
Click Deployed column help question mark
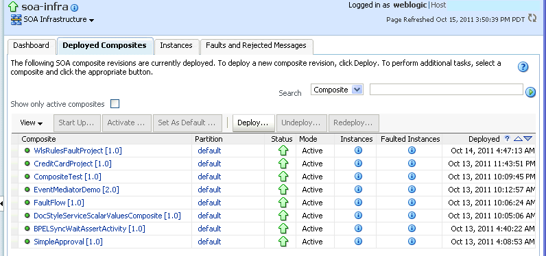click(x=508, y=138)
